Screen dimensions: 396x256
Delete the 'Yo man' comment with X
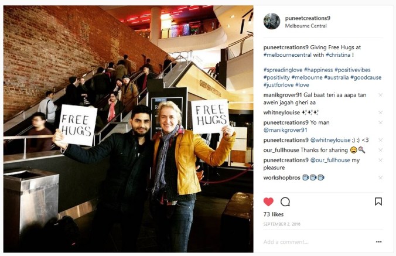pos(380,122)
